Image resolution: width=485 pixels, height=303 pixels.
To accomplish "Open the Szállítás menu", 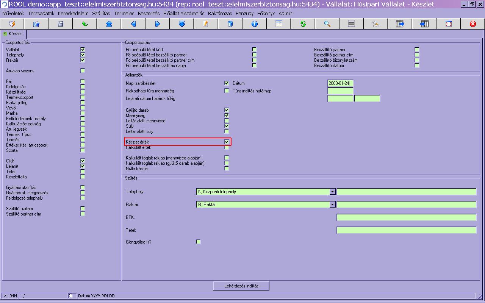I will [101, 13].
